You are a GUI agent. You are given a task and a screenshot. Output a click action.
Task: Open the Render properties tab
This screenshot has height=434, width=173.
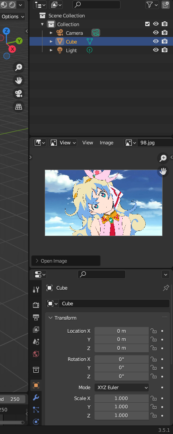coord(36,305)
